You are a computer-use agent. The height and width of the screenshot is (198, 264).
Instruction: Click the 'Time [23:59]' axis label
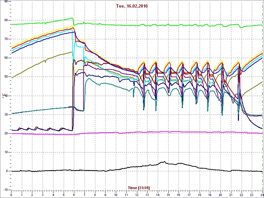click(139, 187)
